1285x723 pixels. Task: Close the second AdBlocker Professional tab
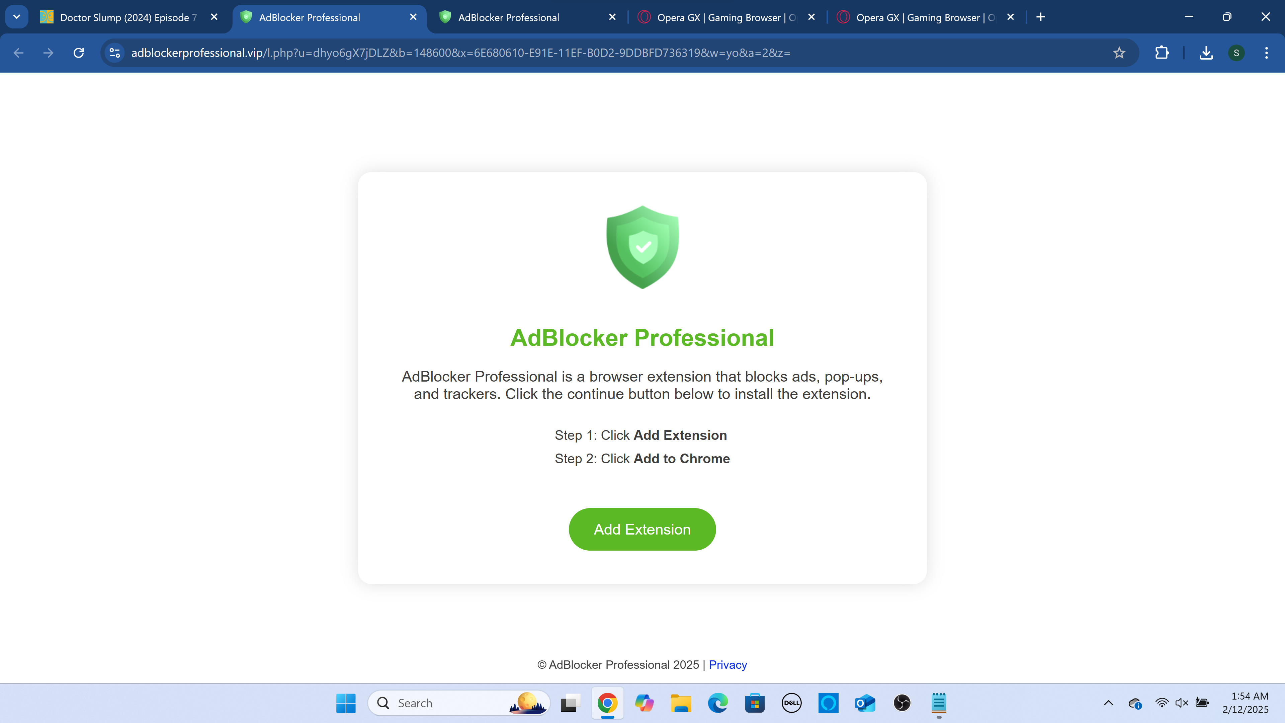click(x=612, y=17)
